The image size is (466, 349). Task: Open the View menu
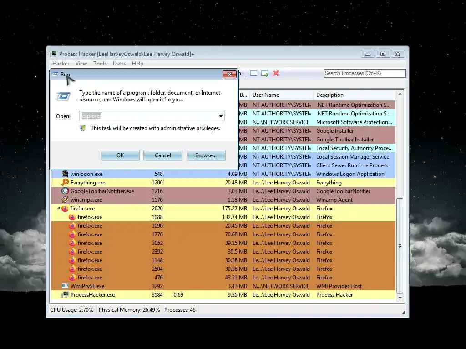[81, 64]
